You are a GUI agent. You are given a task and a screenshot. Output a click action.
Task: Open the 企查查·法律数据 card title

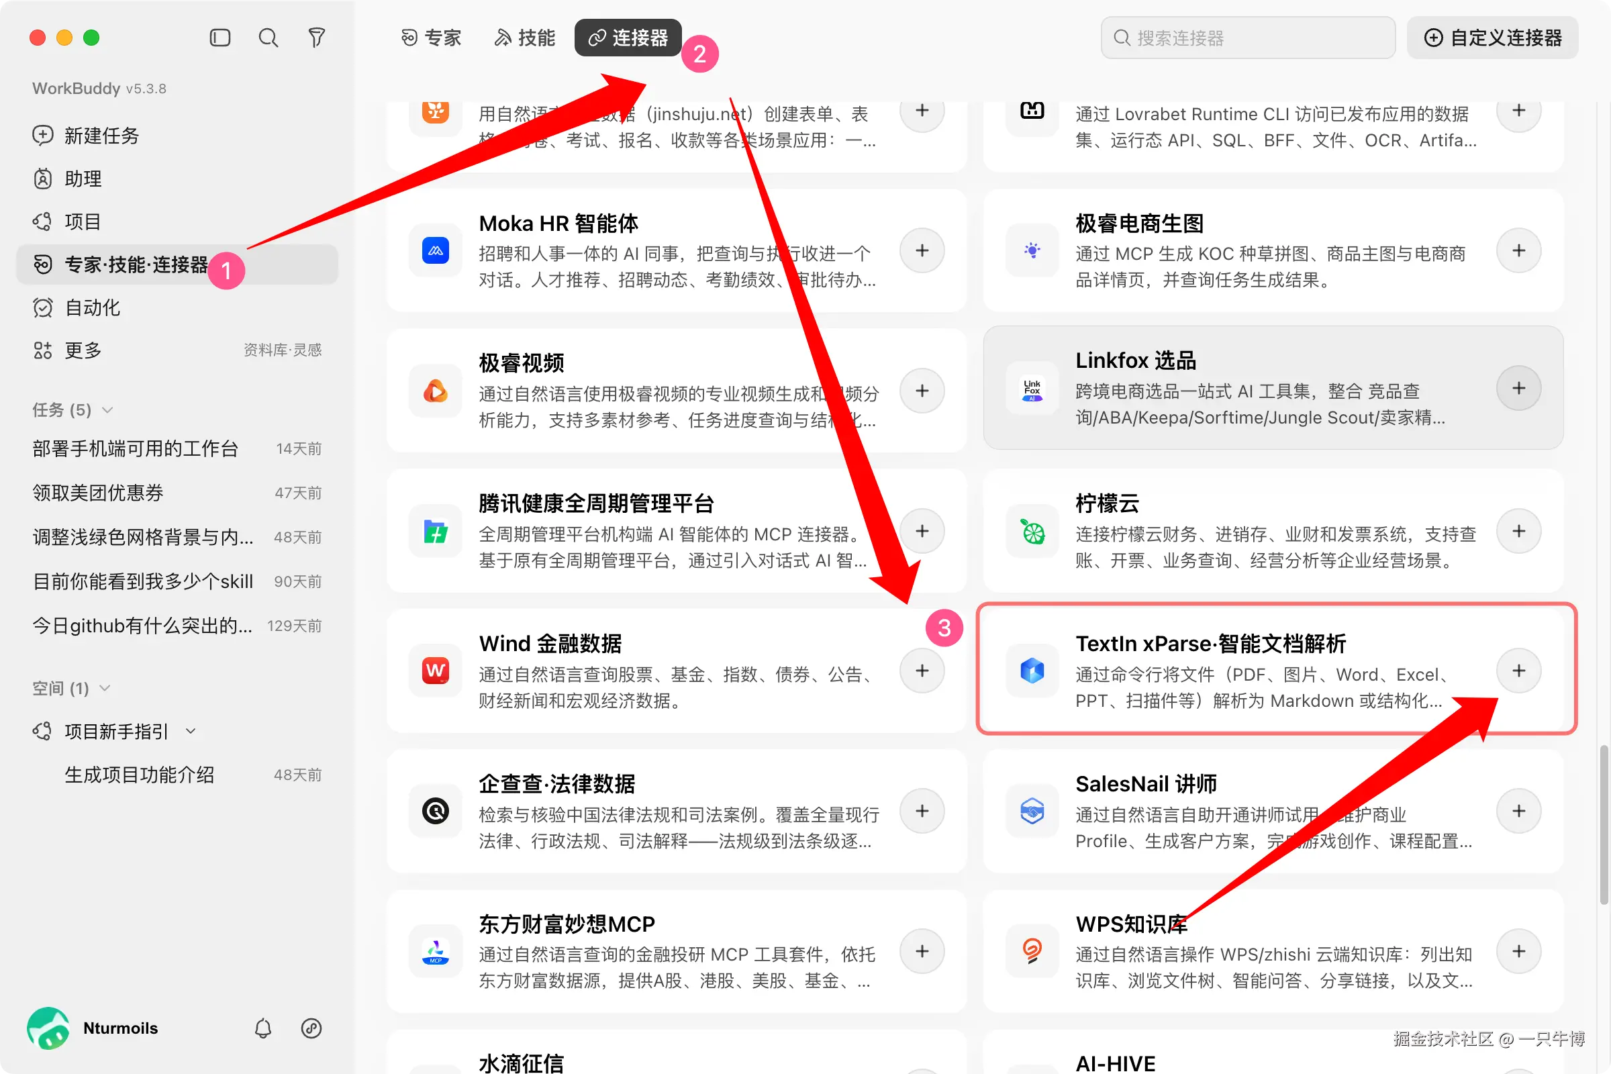pyautogui.click(x=557, y=784)
